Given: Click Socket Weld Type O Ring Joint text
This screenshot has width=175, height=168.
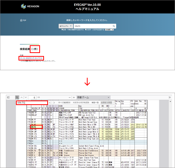Looking at the screenshot, I should click(x=91, y=146).
